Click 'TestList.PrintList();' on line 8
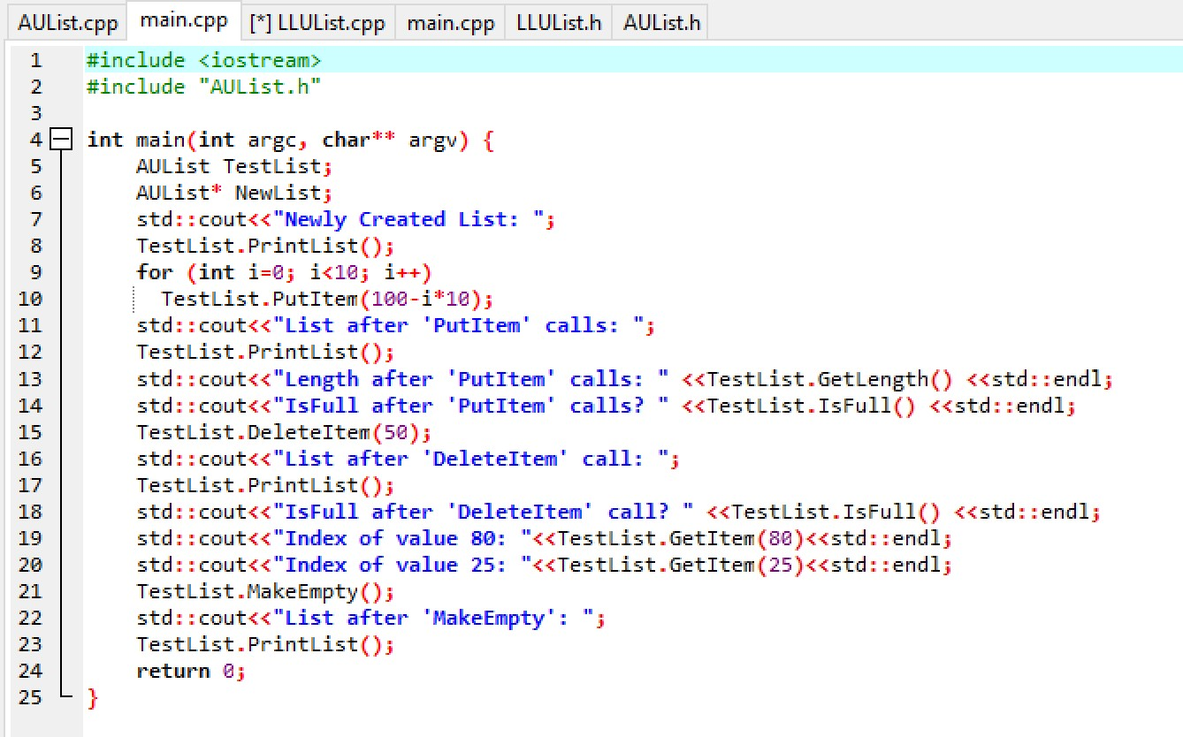 point(266,246)
